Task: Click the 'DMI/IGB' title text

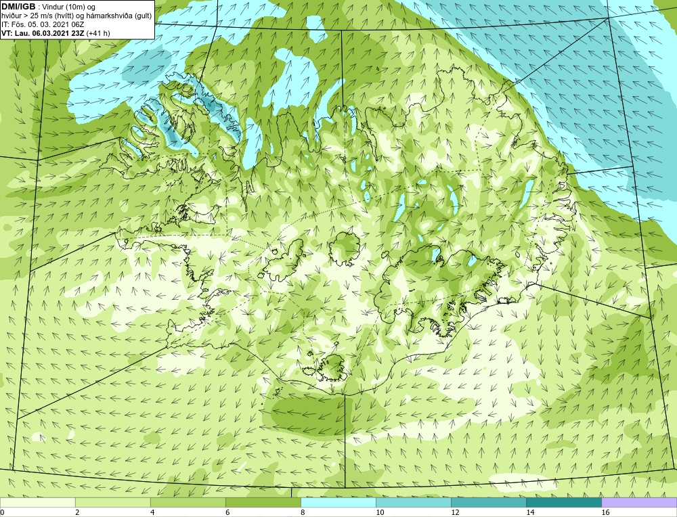Action: coord(18,7)
